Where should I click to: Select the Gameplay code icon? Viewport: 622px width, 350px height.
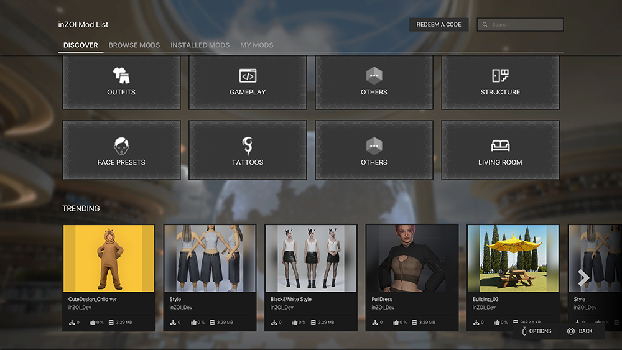[248, 76]
